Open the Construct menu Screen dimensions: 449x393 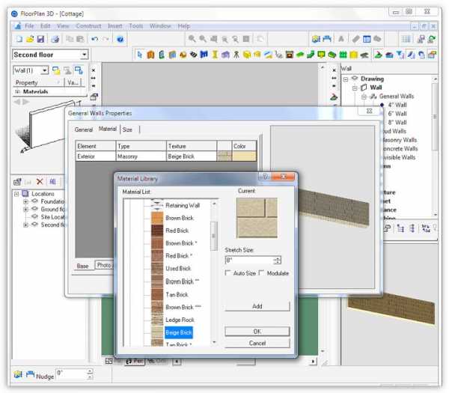pos(88,26)
